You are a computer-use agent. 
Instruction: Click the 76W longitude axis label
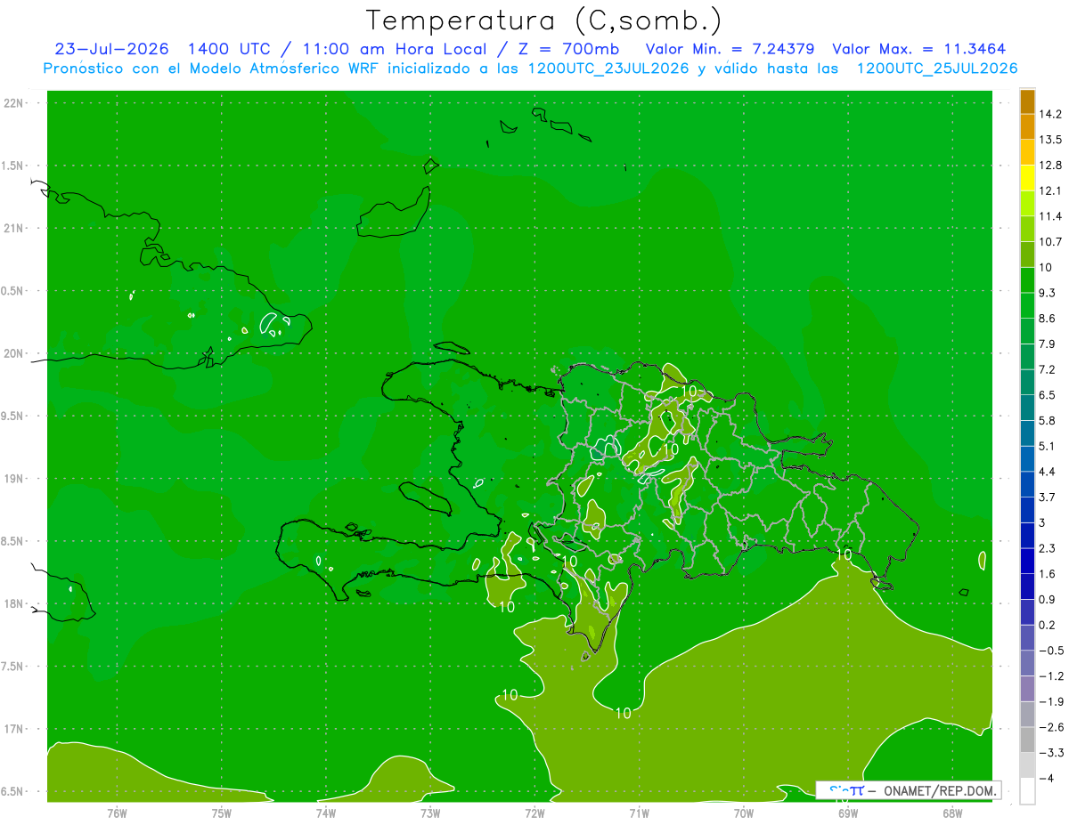click(x=117, y=813)
